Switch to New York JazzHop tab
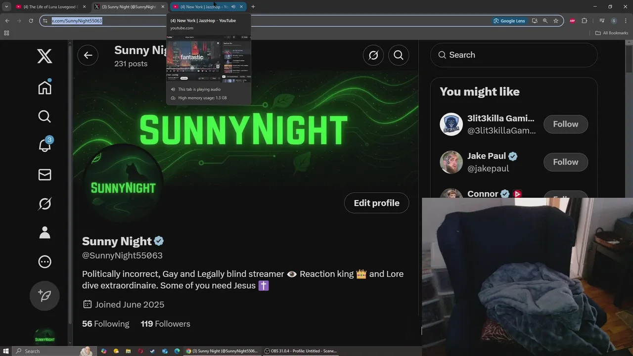The width and height of the screenshot is (633, 356). point(203,6)
